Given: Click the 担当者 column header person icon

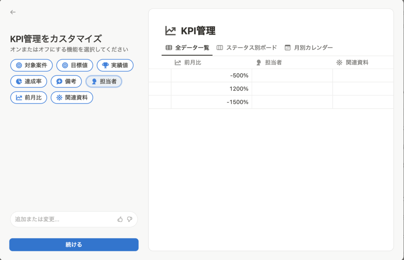Looking at the screenshot, I should click(259, 63).
